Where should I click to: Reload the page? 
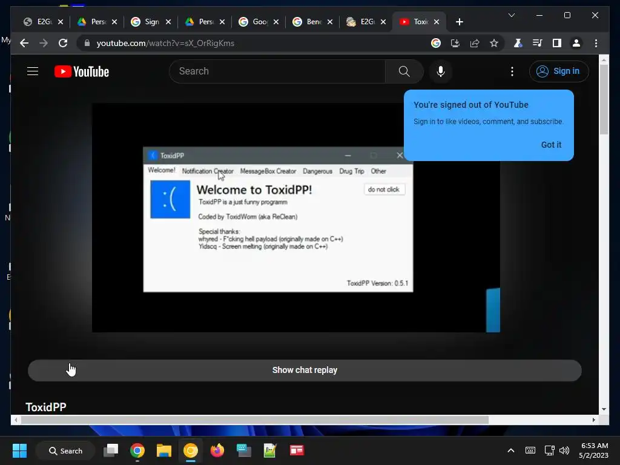pyautogui.click(x=63, y=43)
